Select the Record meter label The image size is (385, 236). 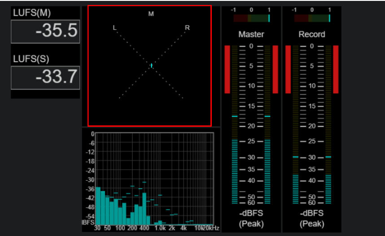[312, 34]
